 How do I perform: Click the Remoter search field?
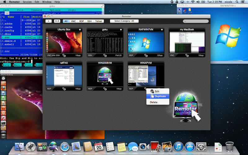[196, 21]
